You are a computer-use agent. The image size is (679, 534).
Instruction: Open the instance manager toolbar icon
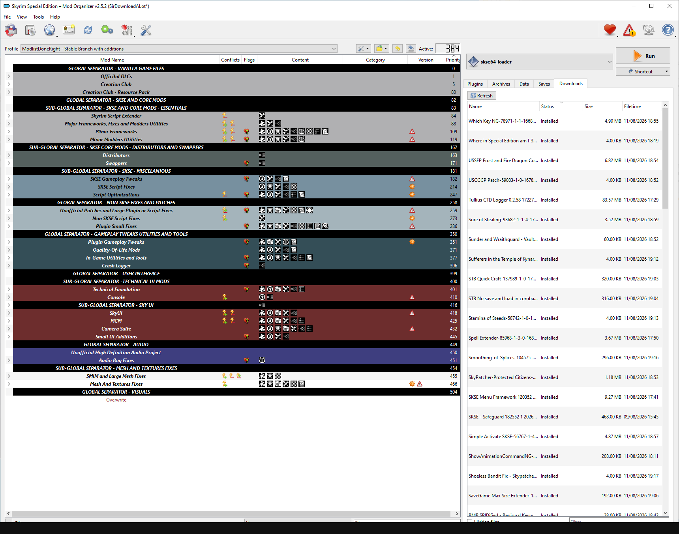(11, 30)
